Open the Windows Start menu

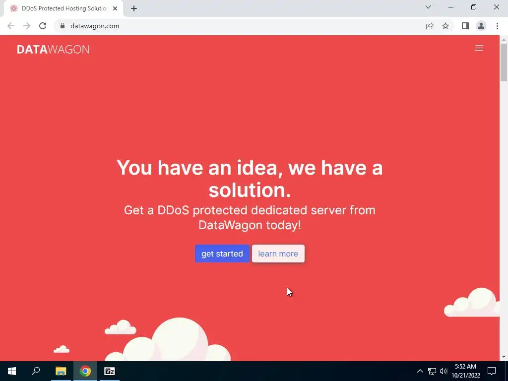tap(12, 371)
